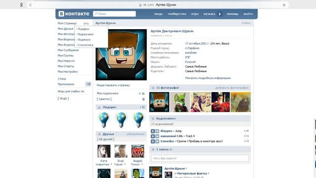Click 'ред.' next to Моя Страница
Viewport: 316px width, 178px height.
(x=86, y=23)
